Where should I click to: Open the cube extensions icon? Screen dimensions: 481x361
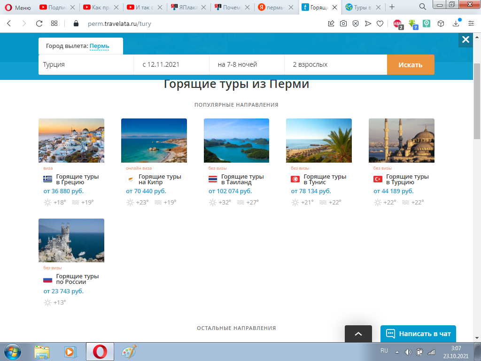[x=441, y=24]
